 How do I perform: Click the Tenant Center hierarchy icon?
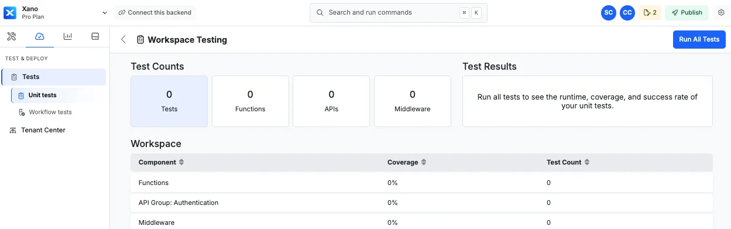[12, 130]
